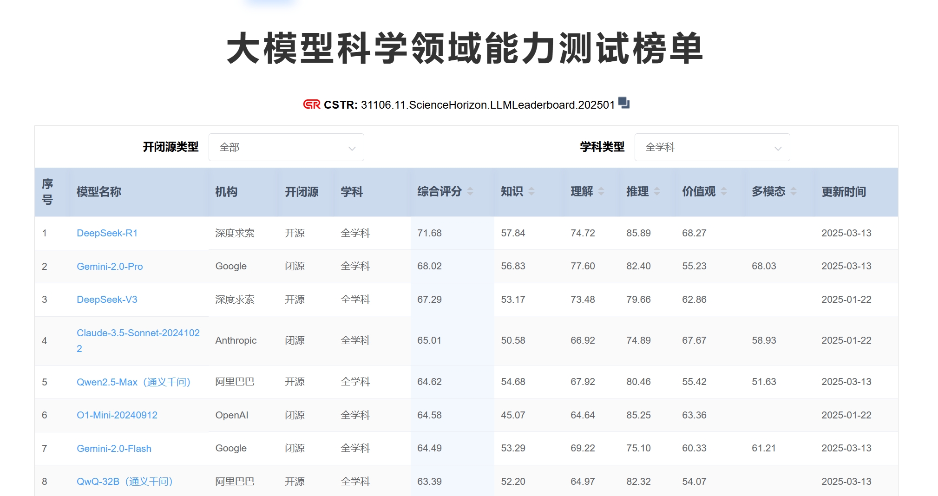Viewport: 938px width, 496px height.
Task: Sort by 综合评分 using its sort arrows
Action: click(470, 191)
